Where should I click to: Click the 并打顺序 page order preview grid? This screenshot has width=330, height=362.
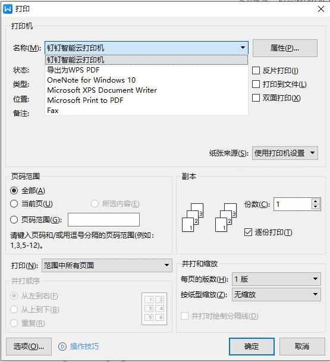[x=154, y=309]
